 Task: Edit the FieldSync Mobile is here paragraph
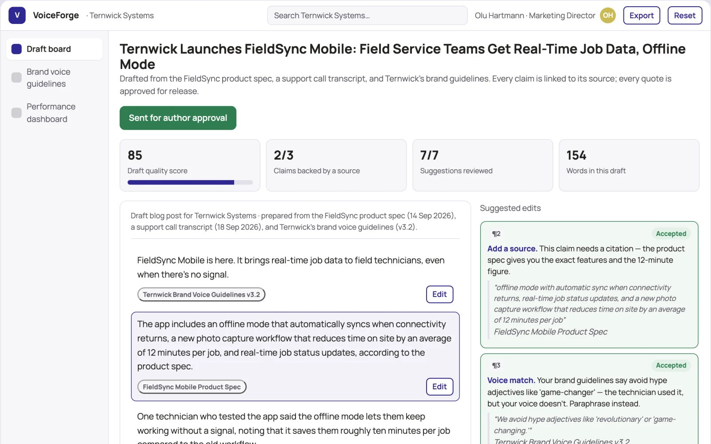click(x=439, y=294)
